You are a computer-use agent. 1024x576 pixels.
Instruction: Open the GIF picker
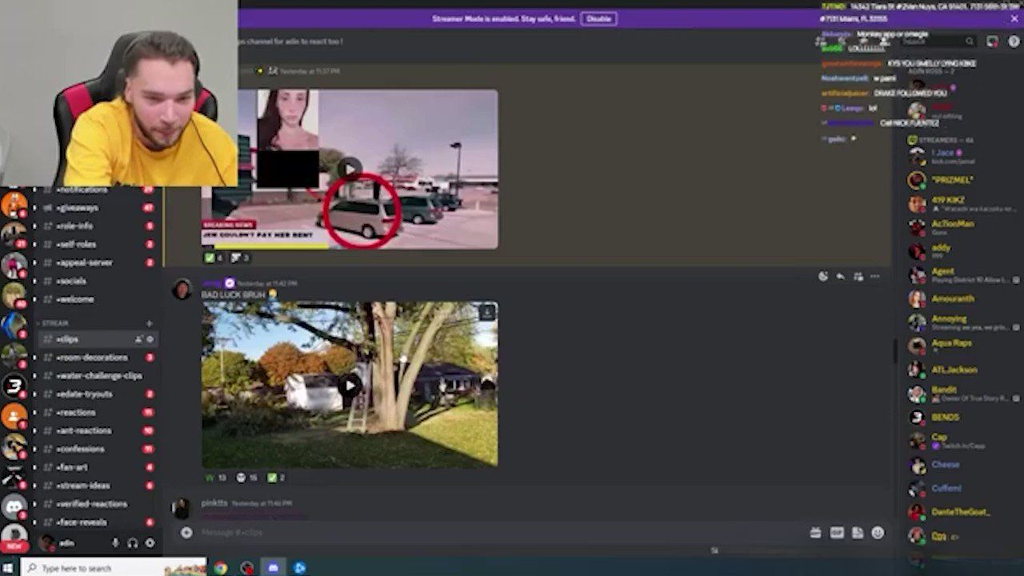pyautogui.click(x=837, y=533)
